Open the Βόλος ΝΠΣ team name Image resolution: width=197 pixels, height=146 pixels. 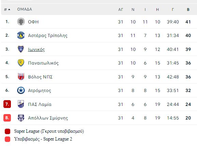coord(40,77)
